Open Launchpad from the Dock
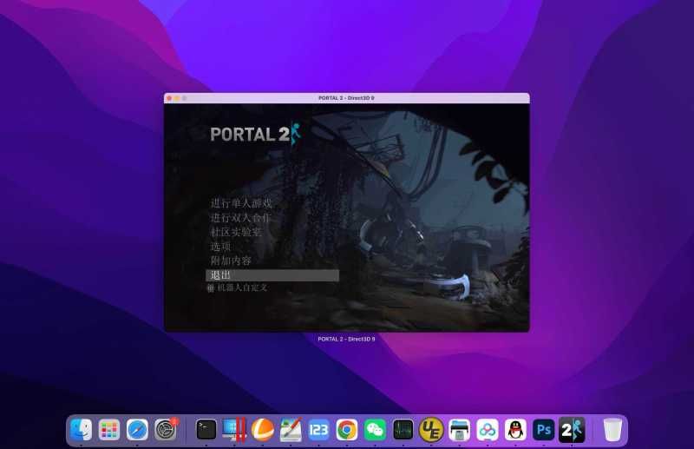 tap(109, 430)
